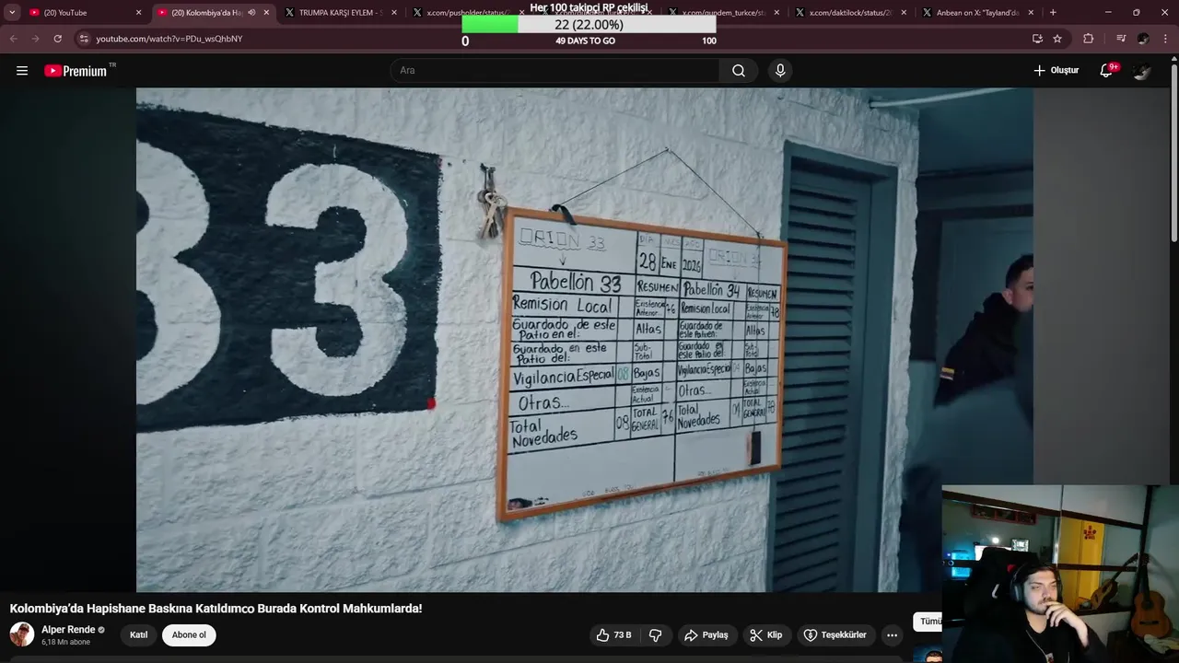Click the video player frame
Screen dimensions: 1179x663
(x=584, y=339)
